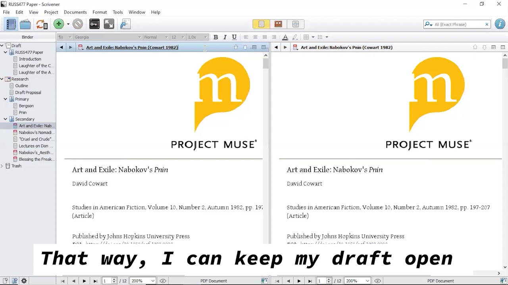Open the Inspector info icon

(x=500, y=24)
